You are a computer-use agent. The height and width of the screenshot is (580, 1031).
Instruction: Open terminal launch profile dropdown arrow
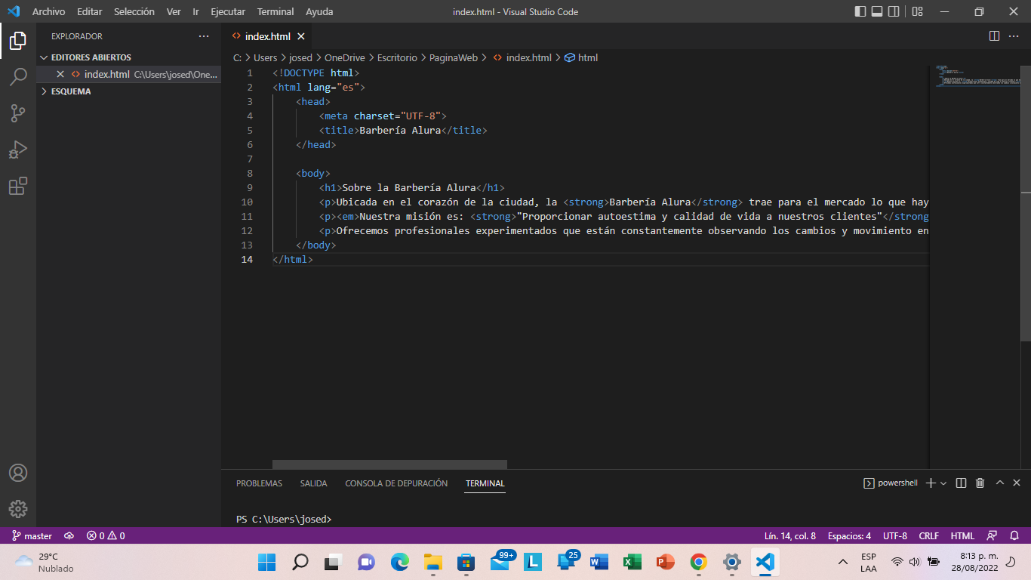[943, 483]
